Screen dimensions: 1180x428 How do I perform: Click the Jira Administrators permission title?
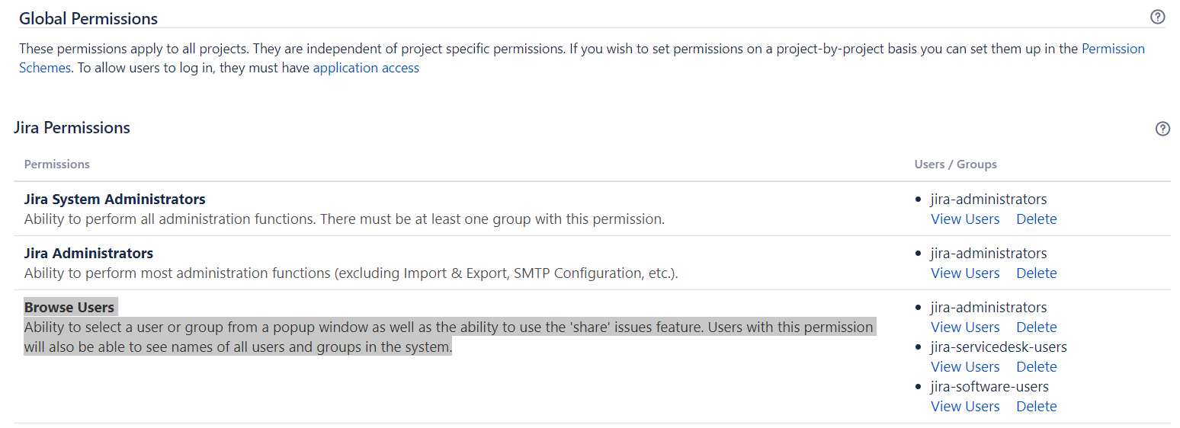(x=88, y=254)
